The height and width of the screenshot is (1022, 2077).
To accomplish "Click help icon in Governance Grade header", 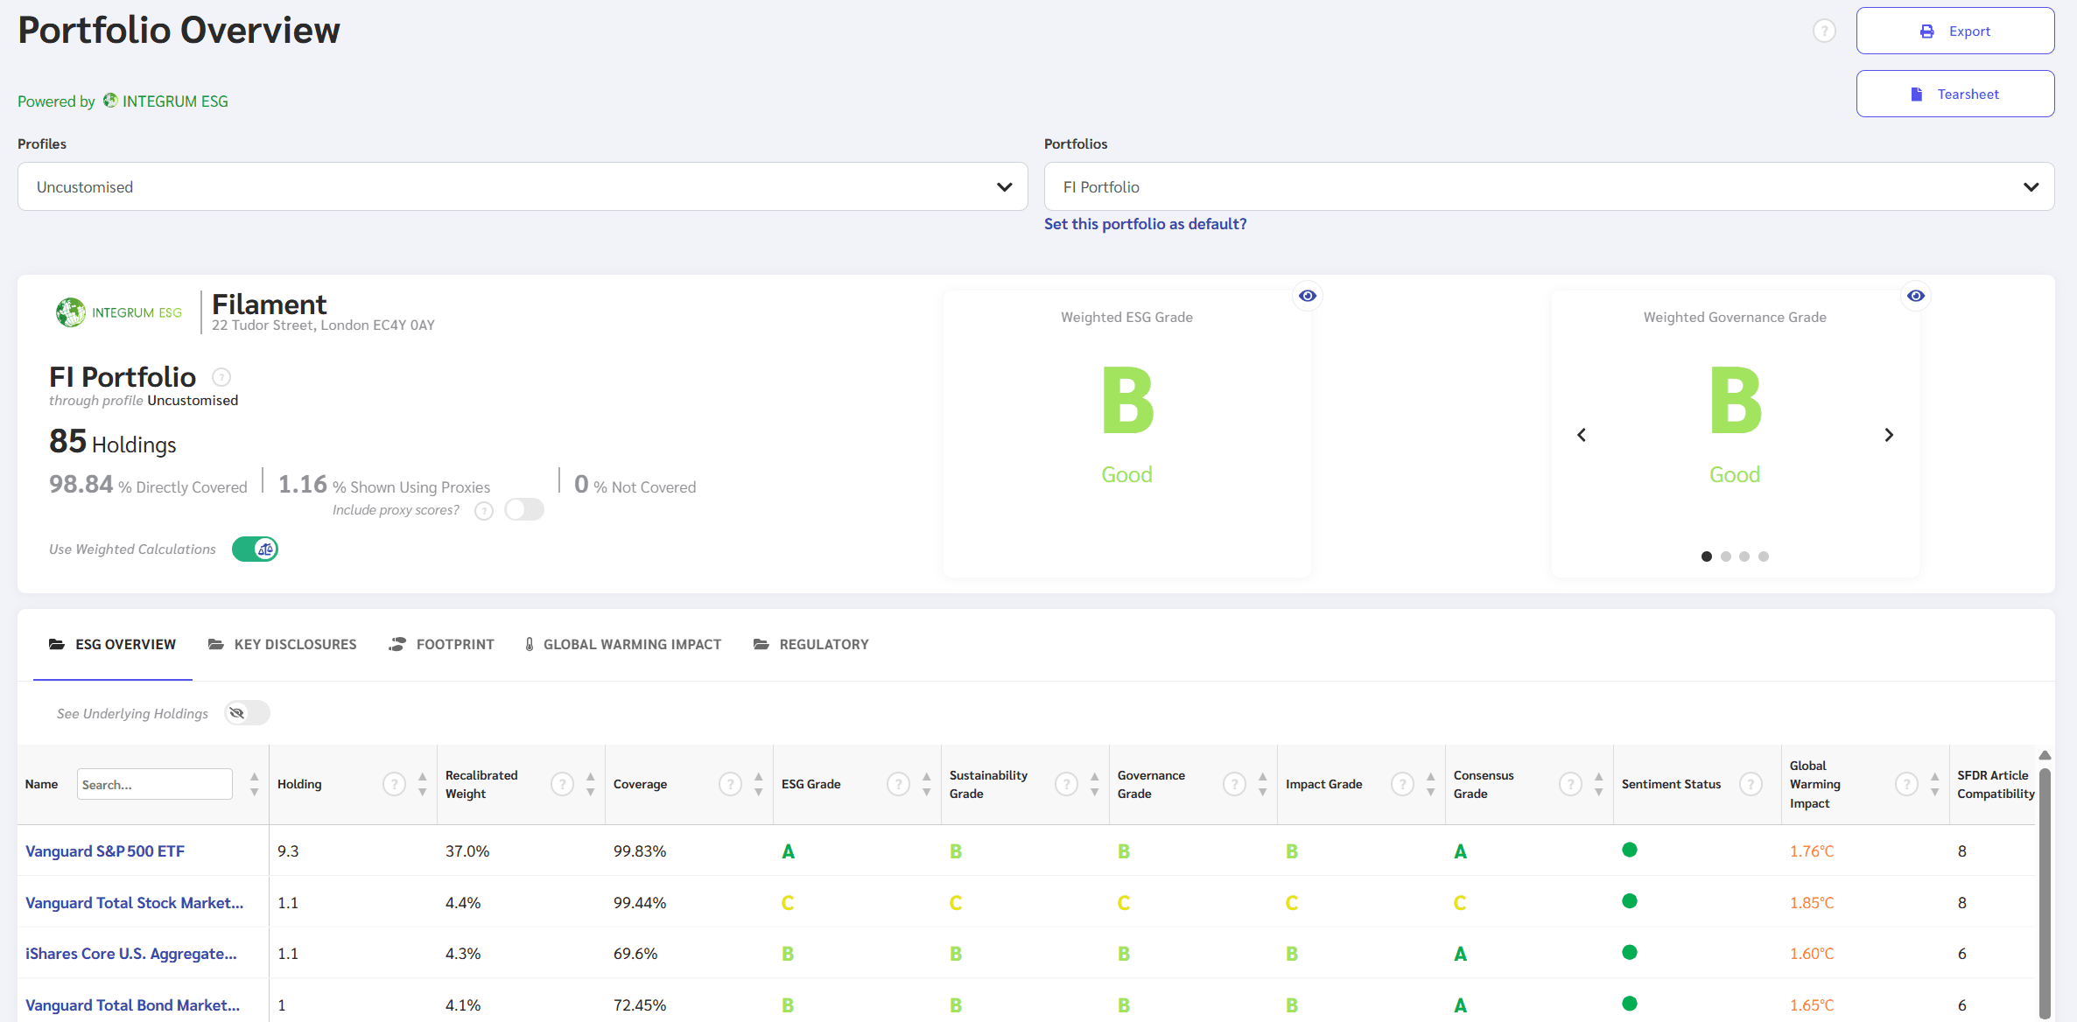I will [x=1234, y=784].
